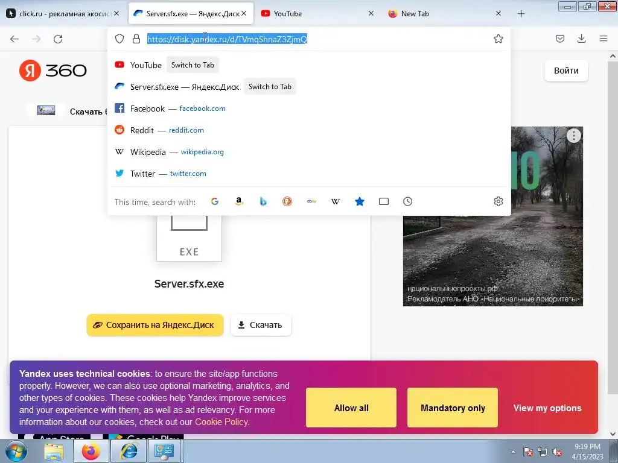The image size is (618, 463).
Task: Click the Firefox forward arrow button
Action: 36,39
